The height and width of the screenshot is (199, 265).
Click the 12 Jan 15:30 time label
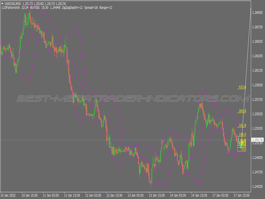click(115, 195)
